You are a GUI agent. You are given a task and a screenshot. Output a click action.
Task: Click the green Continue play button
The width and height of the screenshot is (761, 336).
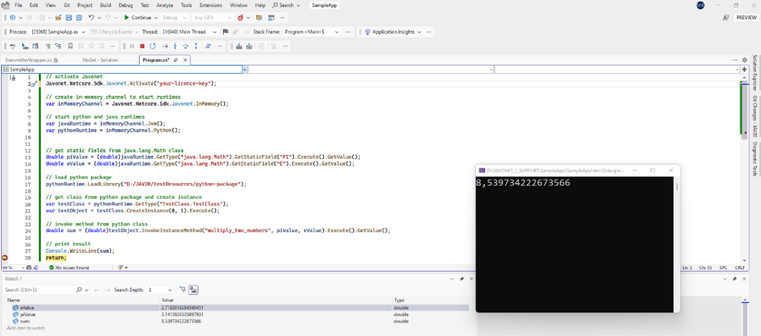(x=127, y=17)
